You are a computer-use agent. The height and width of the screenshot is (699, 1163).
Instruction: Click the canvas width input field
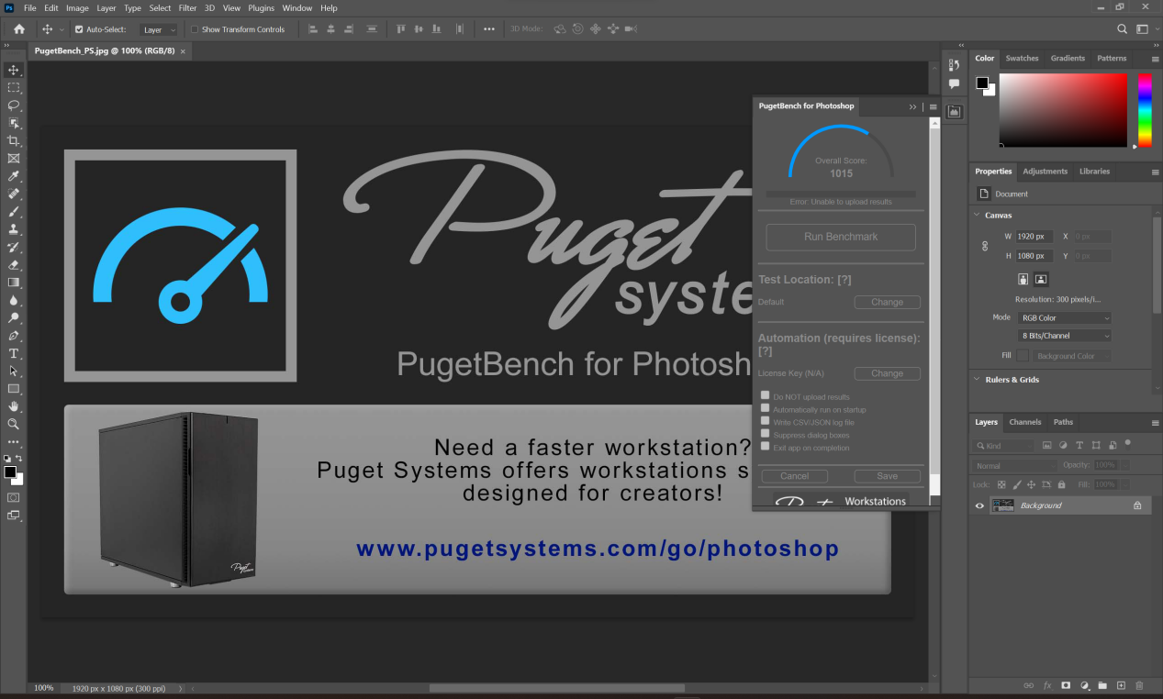click(1034, 237)
